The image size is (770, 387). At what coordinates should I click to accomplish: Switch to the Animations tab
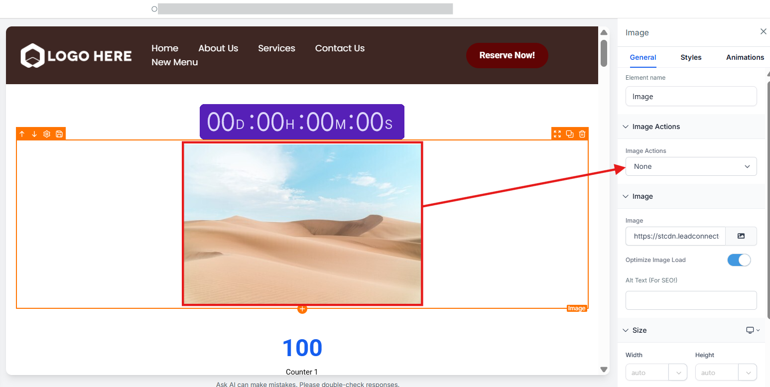point(745,57)
